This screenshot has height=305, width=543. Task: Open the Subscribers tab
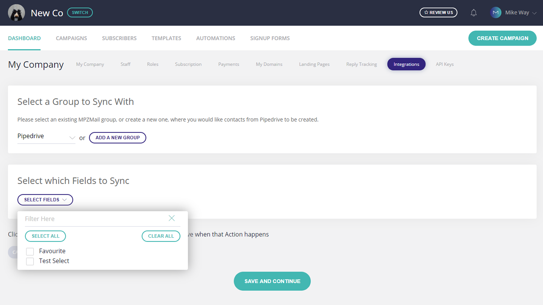[119, 38]
